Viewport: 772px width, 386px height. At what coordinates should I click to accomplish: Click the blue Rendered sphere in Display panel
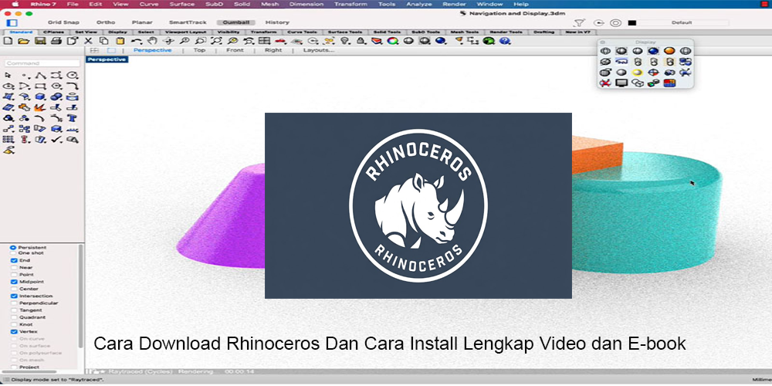pos(653,51)
